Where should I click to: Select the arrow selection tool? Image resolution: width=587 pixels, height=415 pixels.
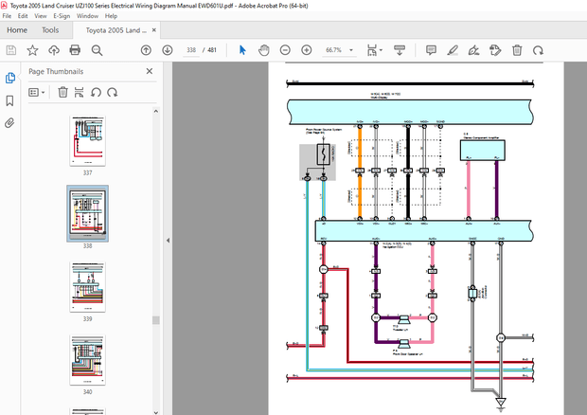(242, 50)
